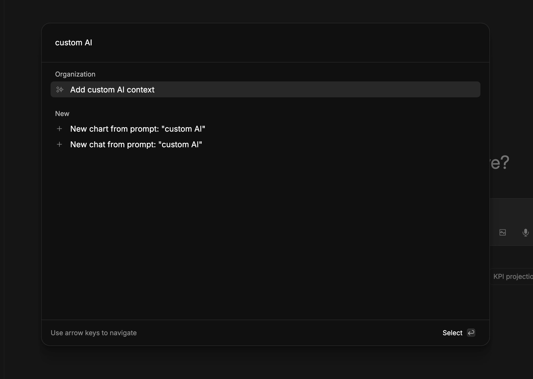Click the enter key icon next to Select
533x379 pixels.
471,333
